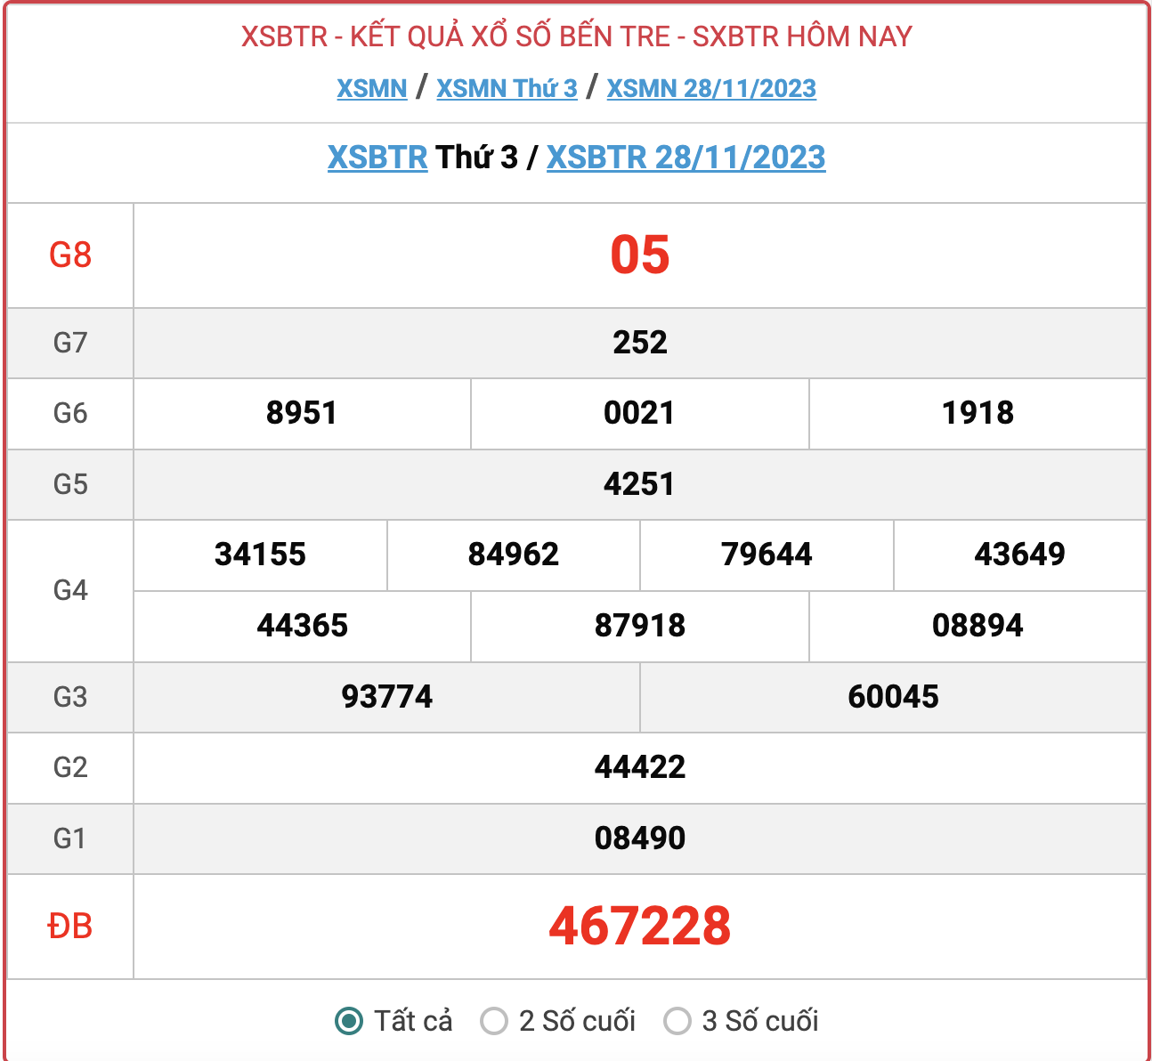Image resolution: width=1152 pixels, height=1061 pixels.
Task: Select the G6 number 8951
Action: coord(302,413)
